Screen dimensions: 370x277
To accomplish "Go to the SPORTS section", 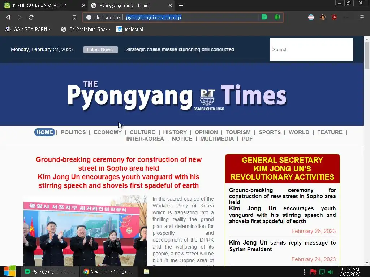I will [x=270, y=132].
